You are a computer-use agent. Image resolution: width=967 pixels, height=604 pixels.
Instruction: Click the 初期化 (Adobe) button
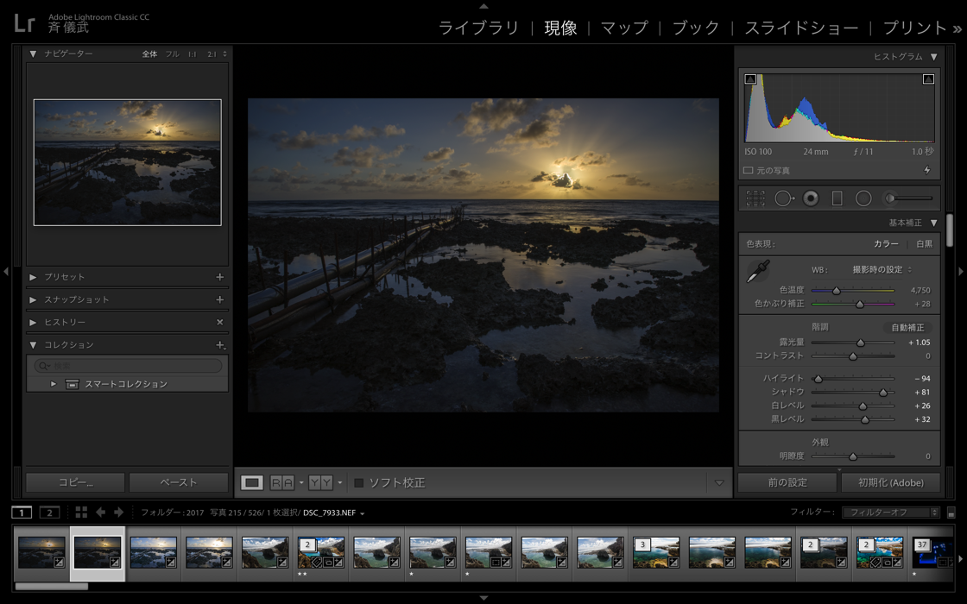(890, 482)
